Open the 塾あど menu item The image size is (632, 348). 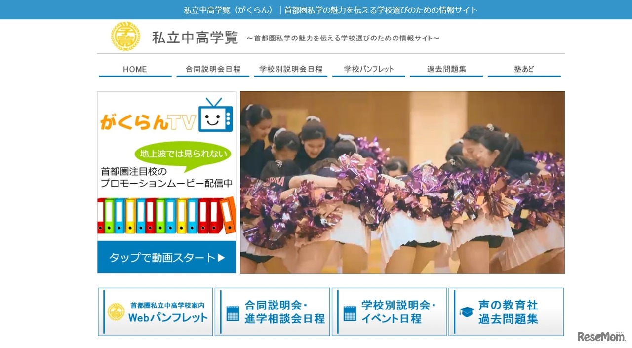pos(524,70)
